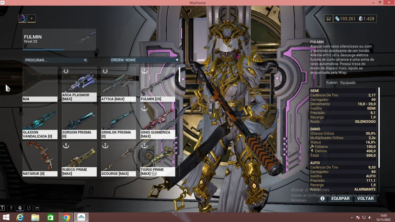Select the Scourge [MAX] weapon card
Viewport: 395px width, 222px height.
point(118,159)
